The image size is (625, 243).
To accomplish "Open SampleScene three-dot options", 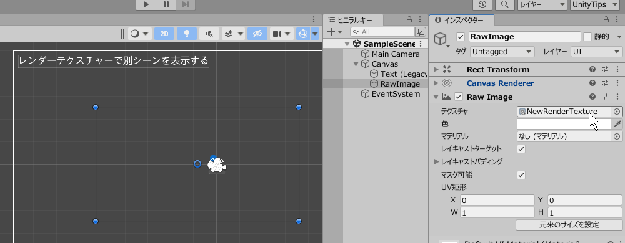I will tap(421, 44).
